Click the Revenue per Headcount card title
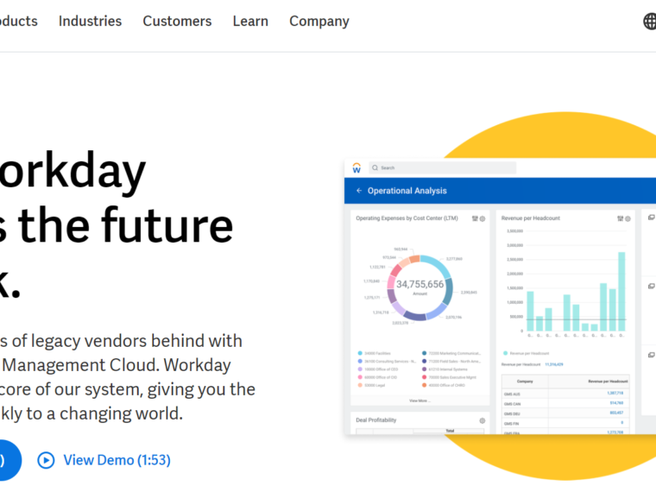 pos(531,218)
